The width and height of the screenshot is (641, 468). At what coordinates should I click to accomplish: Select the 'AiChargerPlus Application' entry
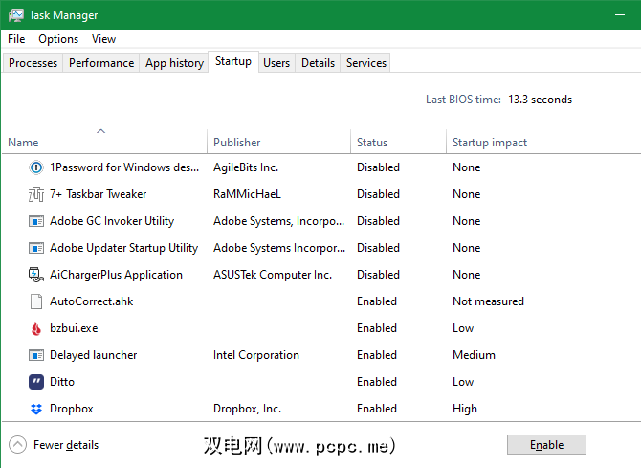[x=116, y=275]
